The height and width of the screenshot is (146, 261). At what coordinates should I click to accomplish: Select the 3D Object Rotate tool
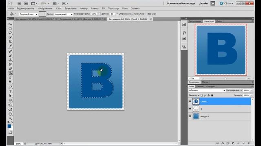click(10, 105)
